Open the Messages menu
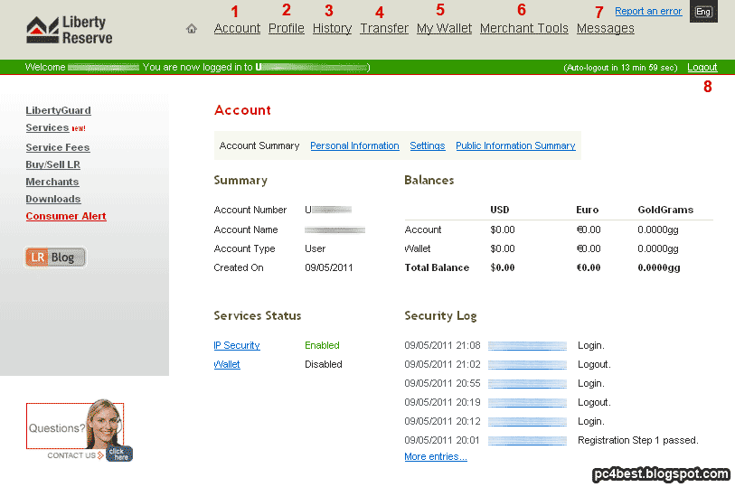Screen dimensions: 735x487 click(605, 29)
